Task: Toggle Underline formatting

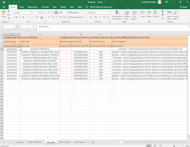Action: point(23,17)
